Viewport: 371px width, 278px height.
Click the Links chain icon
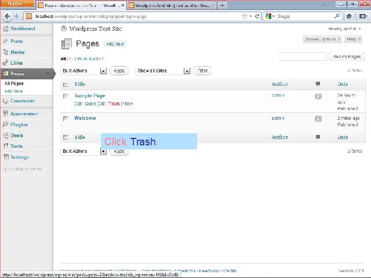5,63
